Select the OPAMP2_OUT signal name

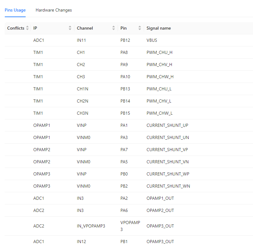(x=160, y=210)
